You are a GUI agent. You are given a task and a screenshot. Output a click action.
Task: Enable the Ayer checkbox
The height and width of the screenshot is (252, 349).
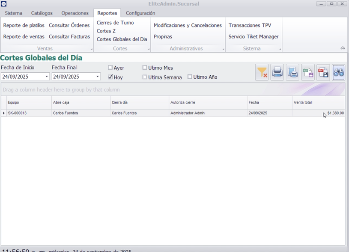click(x=110, y=68)
